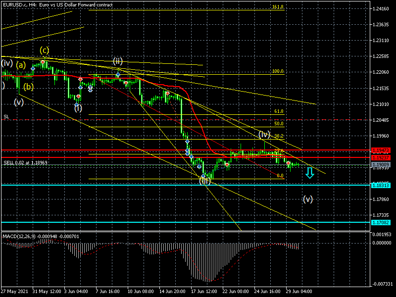Click the yellow (a) wave label
The image size is (396, 297).
click(x=20, y=65)
